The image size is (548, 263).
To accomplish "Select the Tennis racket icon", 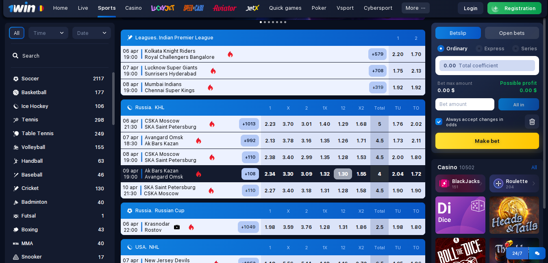I will [16, 120].
